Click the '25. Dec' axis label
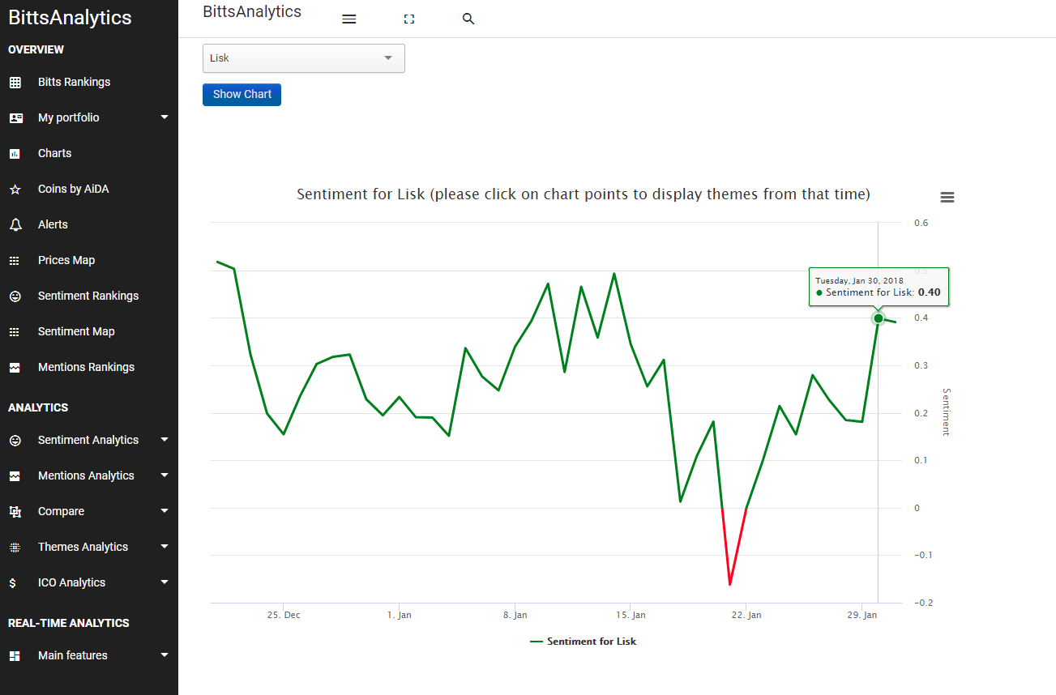The image size is (1056, 695). [284, 615]
